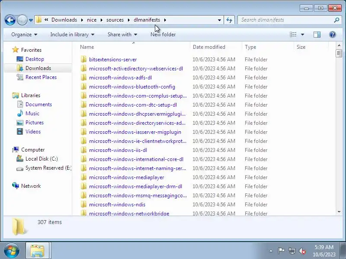
Task: Open the Organize menu
Action: pyautogui.click(x=24, y=35)
